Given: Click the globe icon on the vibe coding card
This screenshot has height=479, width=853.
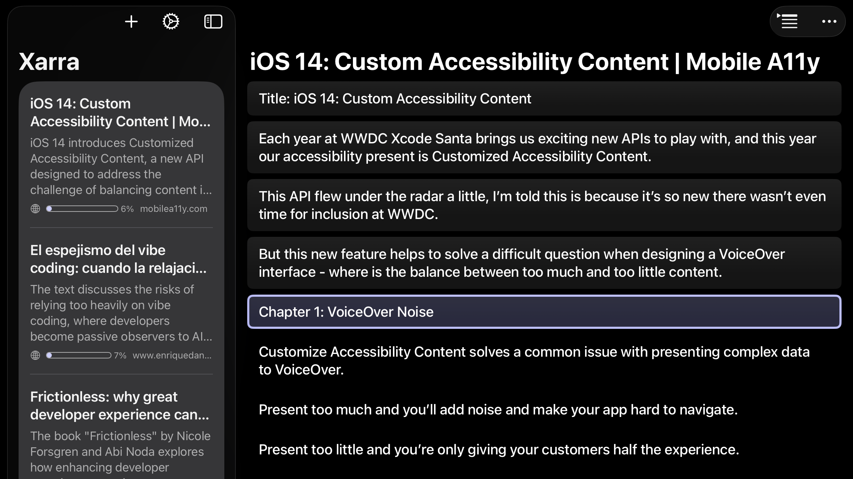Looking at the screenshot, I should [35, 356].
